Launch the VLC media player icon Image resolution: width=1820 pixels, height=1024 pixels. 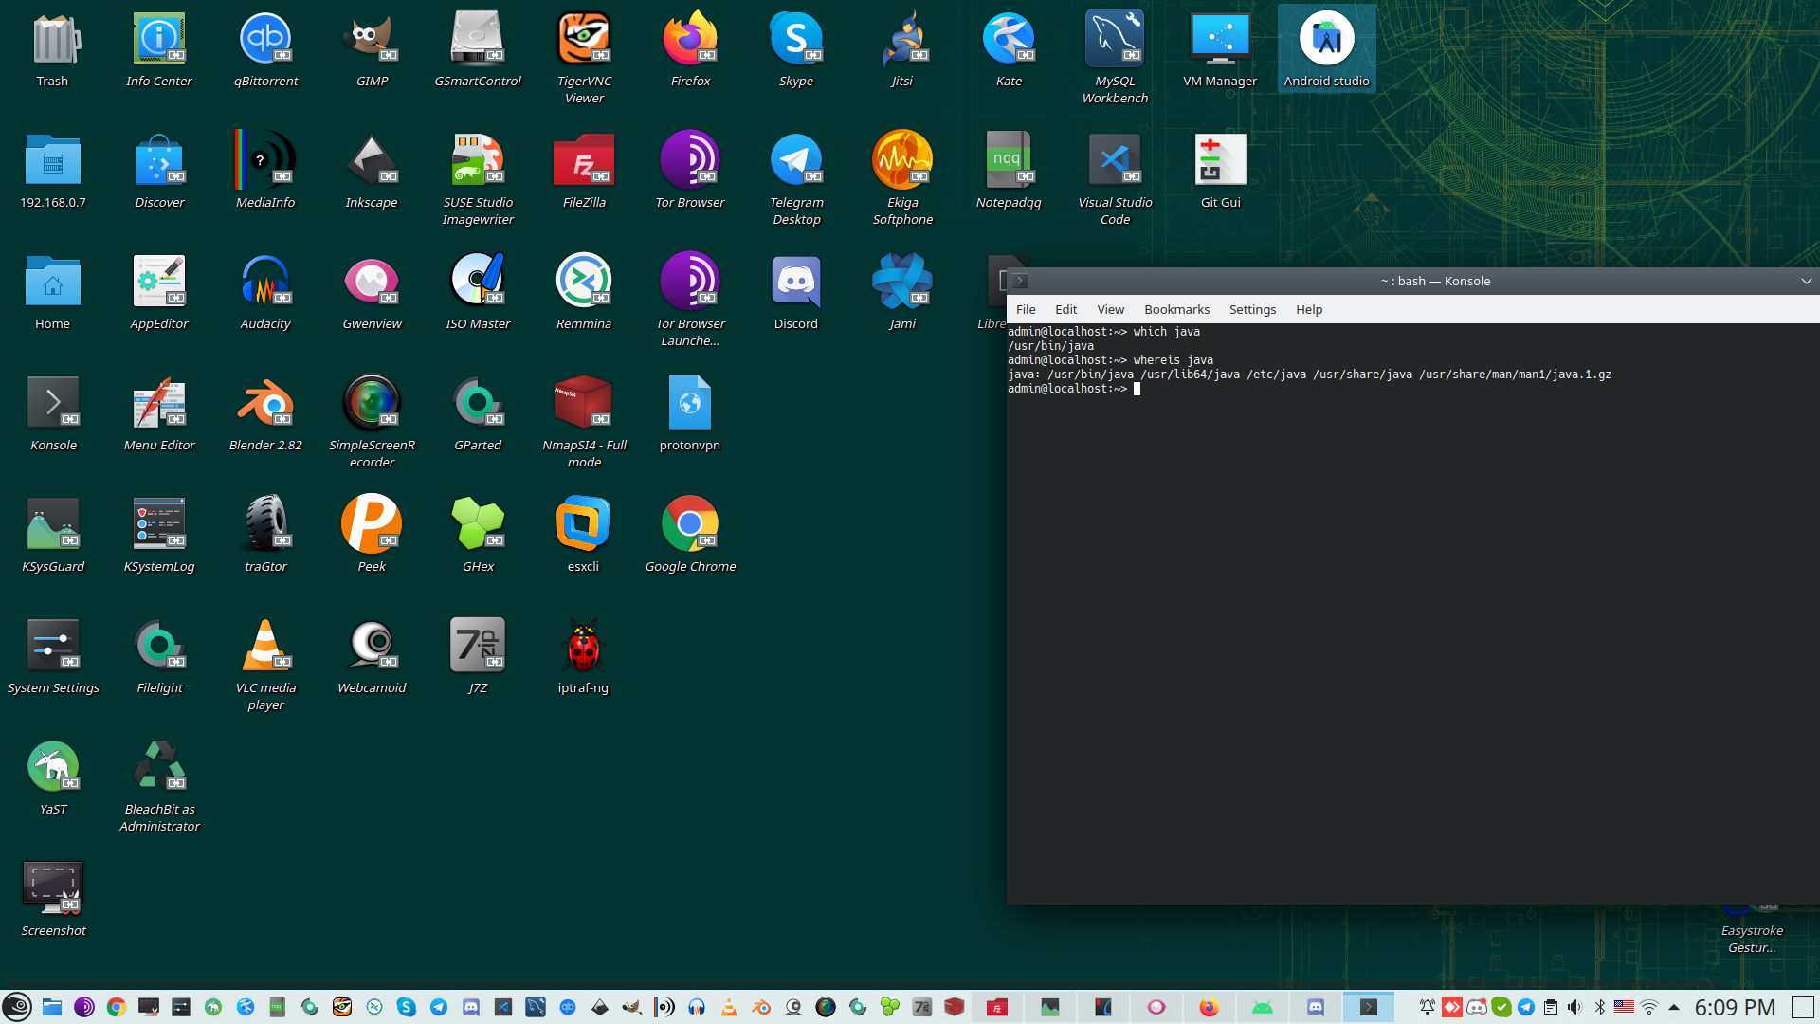(x=265, y=646)
